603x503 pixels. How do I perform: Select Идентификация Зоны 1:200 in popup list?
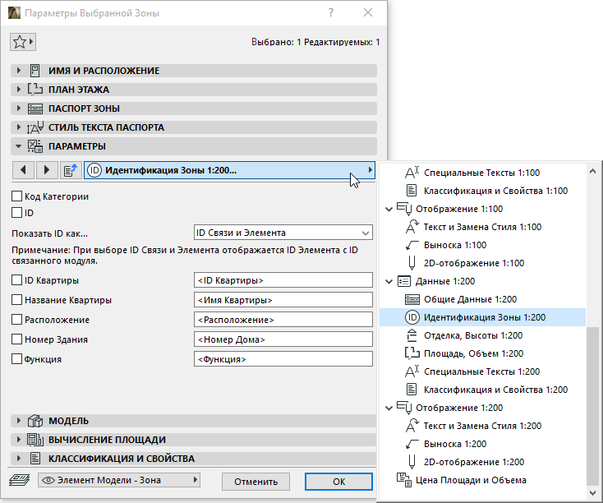[482, 317]
